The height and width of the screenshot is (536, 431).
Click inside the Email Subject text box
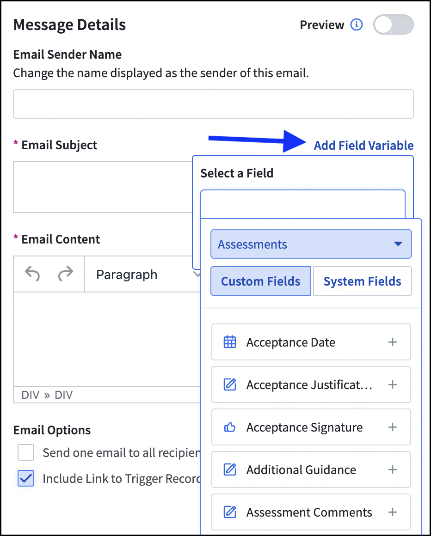point(103,187)
